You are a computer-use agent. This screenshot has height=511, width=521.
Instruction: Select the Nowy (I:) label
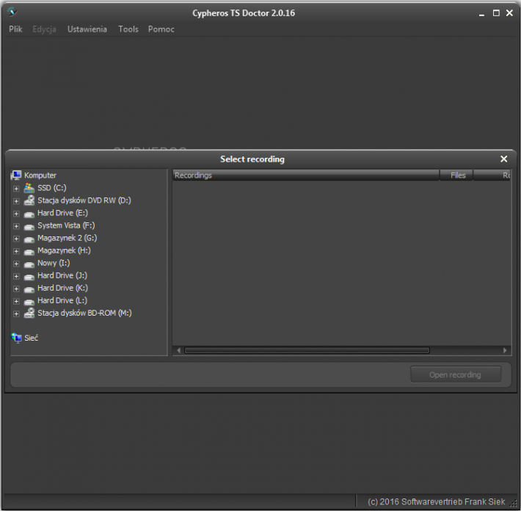tap(54, 263)
